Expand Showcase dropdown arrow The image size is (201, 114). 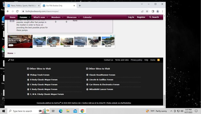[x=79, y=17]
